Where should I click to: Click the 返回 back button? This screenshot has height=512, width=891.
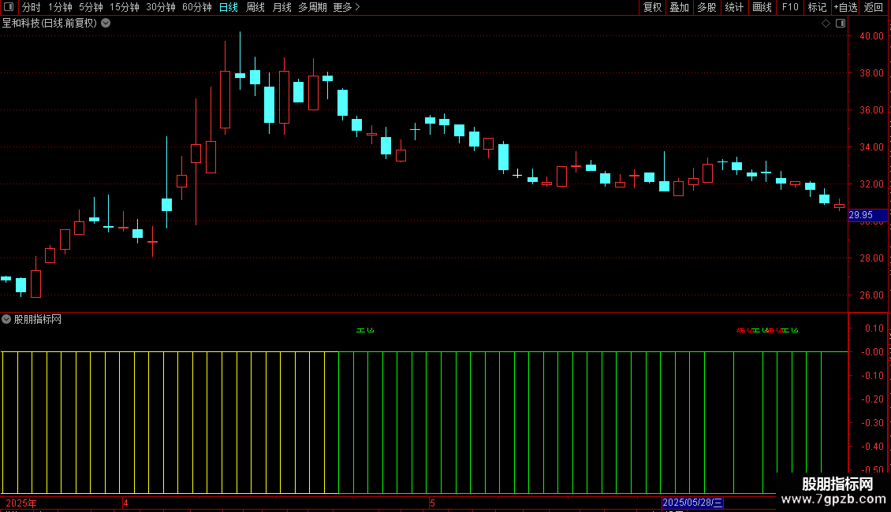pyautogui.click(x=874, y=7)
